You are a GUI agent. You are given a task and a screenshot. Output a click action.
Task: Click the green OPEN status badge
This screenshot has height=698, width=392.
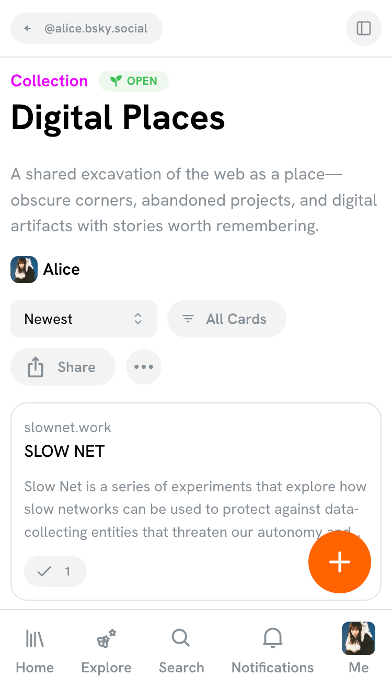[x=134, y=81]
